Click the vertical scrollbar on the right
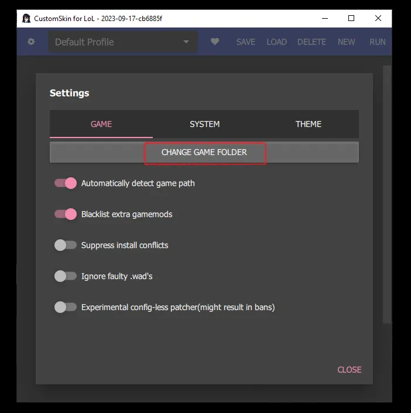Screen dimensions: 411x413 pos(387,194)
